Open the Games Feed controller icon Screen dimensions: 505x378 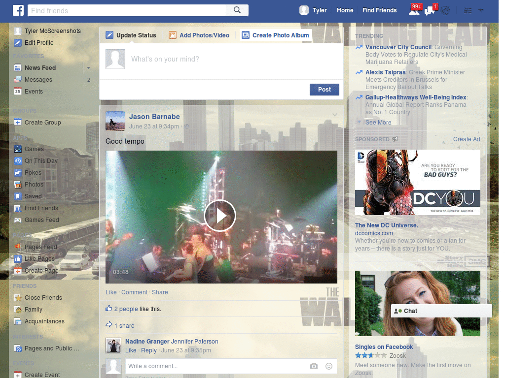18,220
